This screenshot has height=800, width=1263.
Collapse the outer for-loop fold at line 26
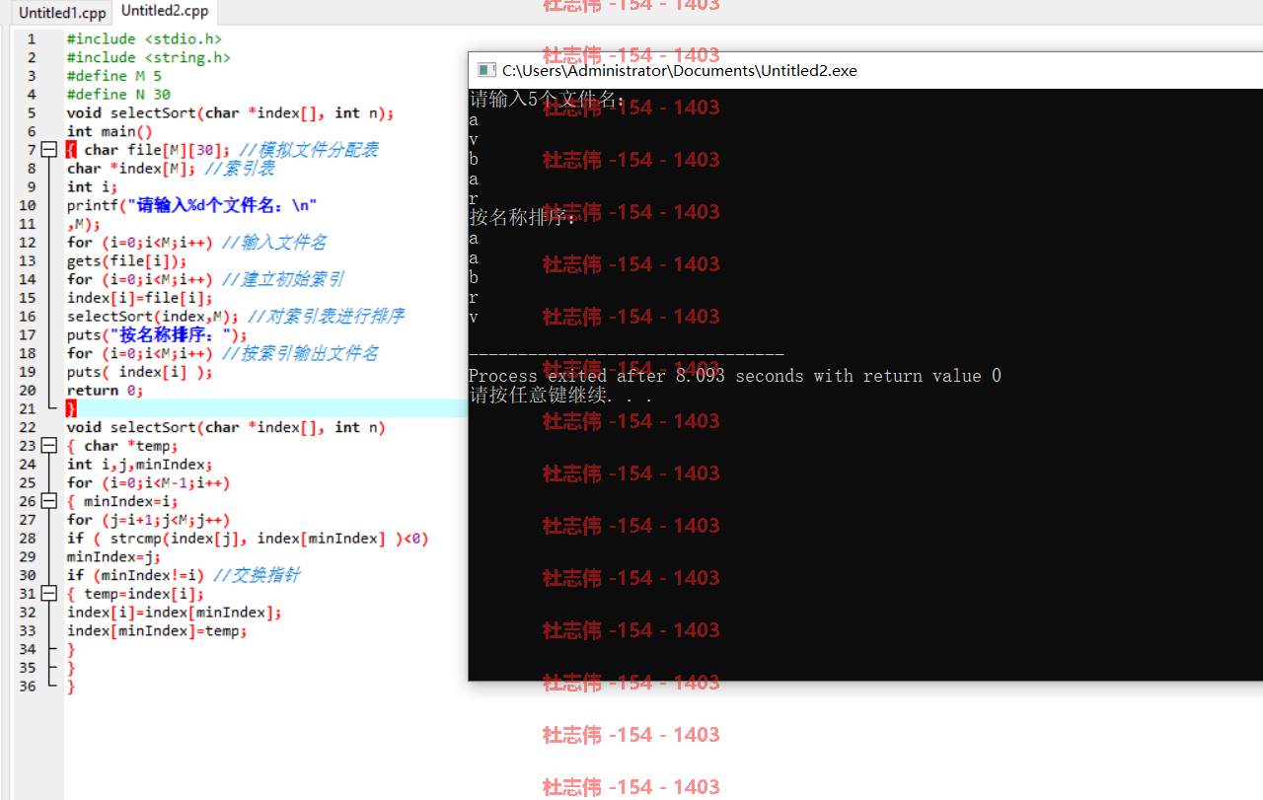click(48, 501)
